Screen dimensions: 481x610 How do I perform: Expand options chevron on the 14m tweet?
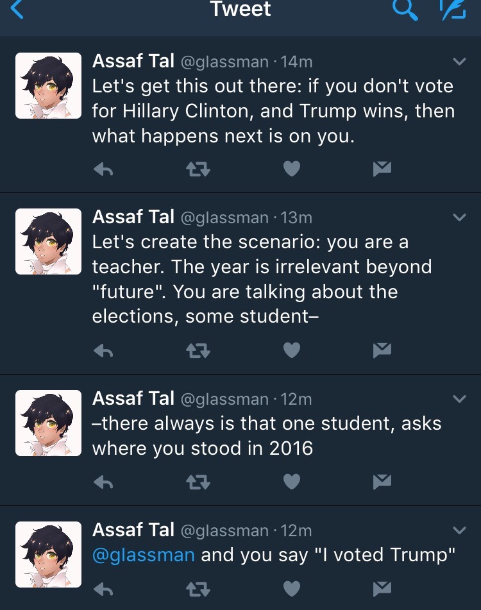coord(459,62)
